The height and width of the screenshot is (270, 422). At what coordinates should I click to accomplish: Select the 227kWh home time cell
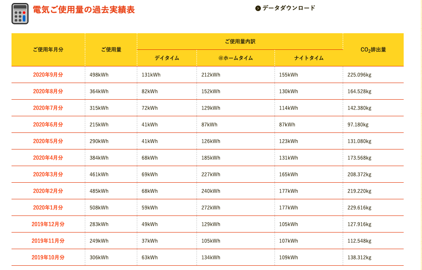click(236, 175)
